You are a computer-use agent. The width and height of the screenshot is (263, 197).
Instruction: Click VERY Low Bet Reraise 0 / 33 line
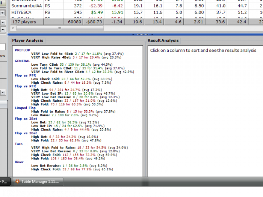76,151
